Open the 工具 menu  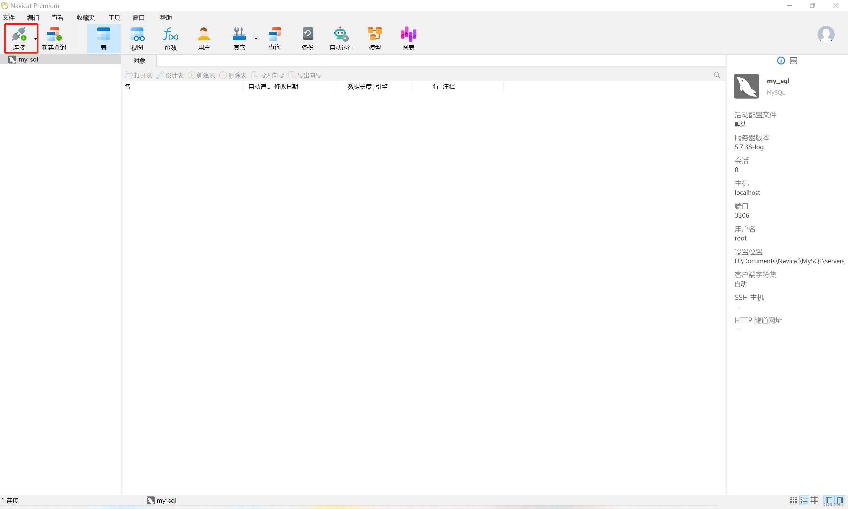tap(114, 18)
